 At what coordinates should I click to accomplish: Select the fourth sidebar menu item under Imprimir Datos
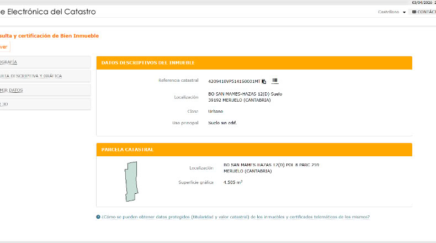(45, 104)
